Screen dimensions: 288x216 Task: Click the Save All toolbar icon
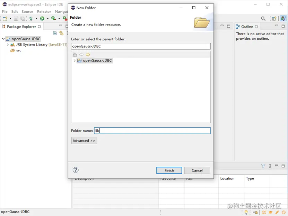pyautogui.click(x=23, y=19)
